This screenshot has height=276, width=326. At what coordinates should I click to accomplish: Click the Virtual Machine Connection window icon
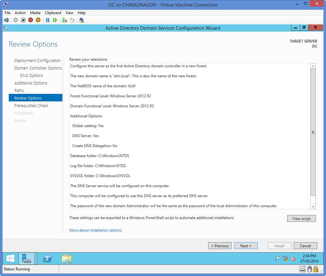click(x=6, y=4)
